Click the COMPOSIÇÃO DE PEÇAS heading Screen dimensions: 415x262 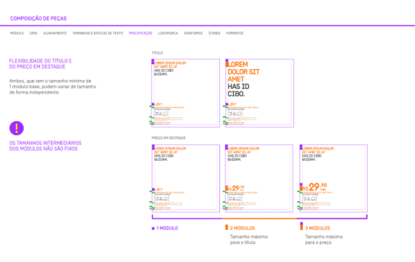39,18
